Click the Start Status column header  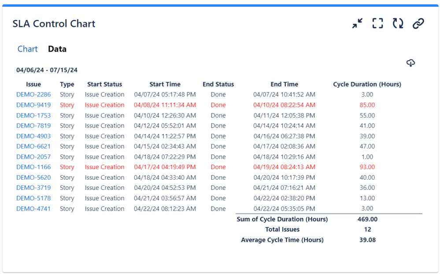click(105, 84)
